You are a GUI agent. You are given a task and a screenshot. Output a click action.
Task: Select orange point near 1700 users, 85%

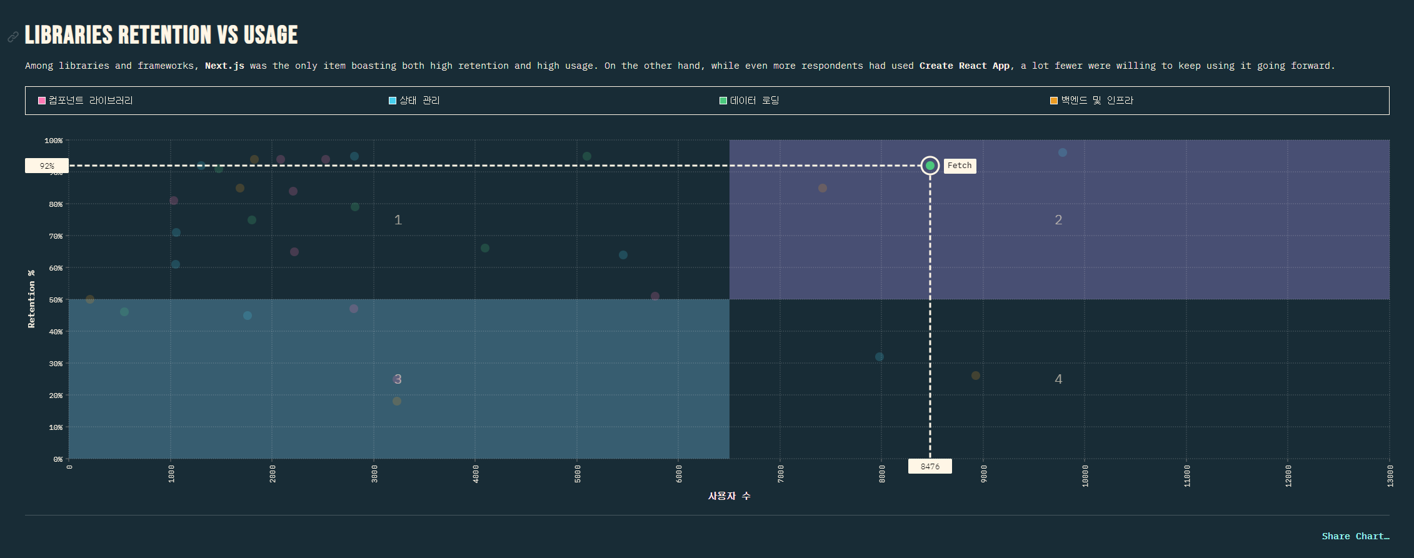(x=240, y=188)
